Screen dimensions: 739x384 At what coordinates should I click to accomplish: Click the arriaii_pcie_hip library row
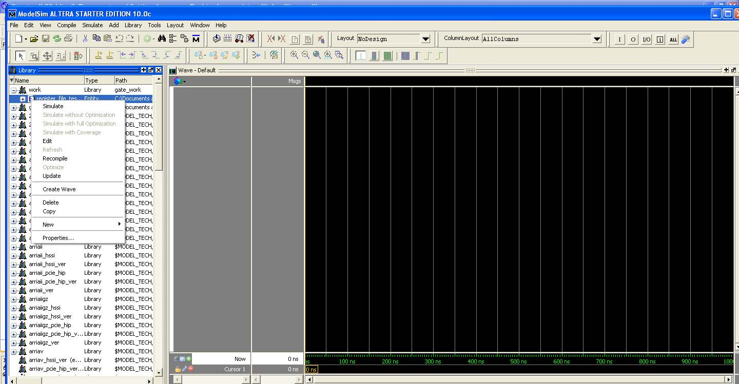click(x=81, y=273)
